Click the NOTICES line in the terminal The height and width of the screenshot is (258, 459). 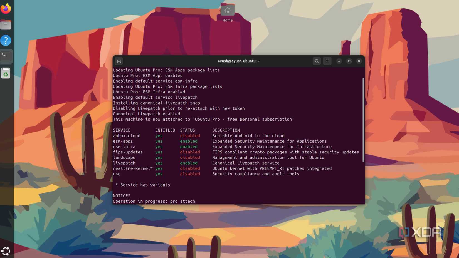coord(122,196)
